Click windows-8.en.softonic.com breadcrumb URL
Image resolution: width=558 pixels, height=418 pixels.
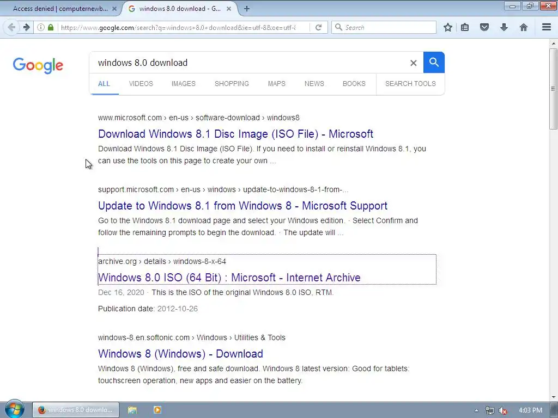pos(191,337)
